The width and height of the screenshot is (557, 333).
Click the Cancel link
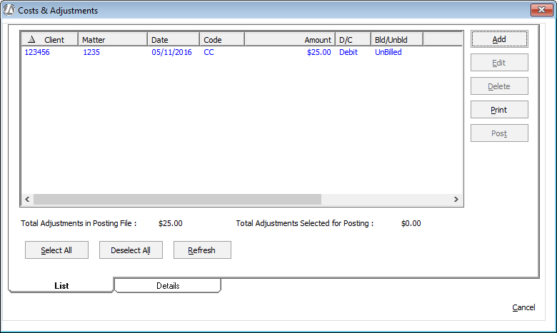tap(523, 307)
